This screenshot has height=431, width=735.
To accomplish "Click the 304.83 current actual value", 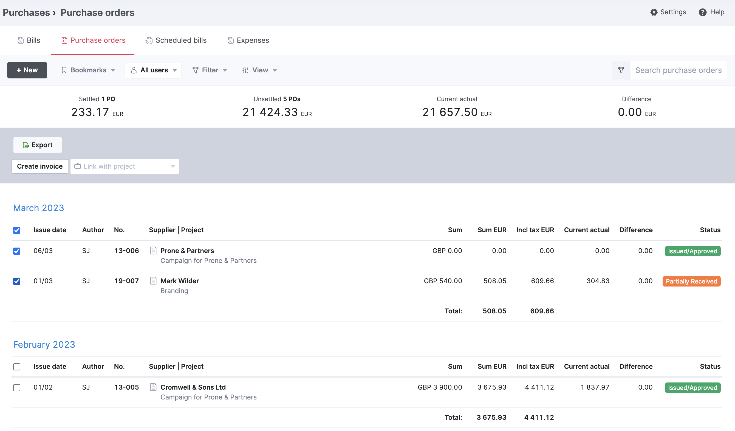I will tap(598, 280).
